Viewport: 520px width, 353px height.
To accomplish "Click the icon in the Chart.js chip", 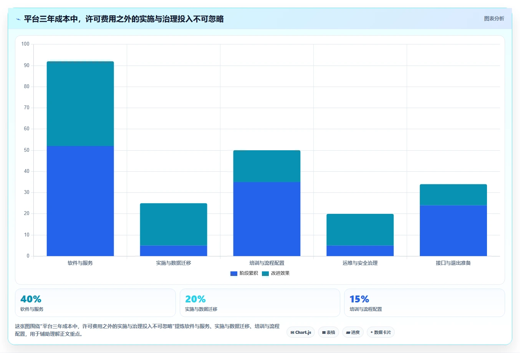I will (292, 333).
